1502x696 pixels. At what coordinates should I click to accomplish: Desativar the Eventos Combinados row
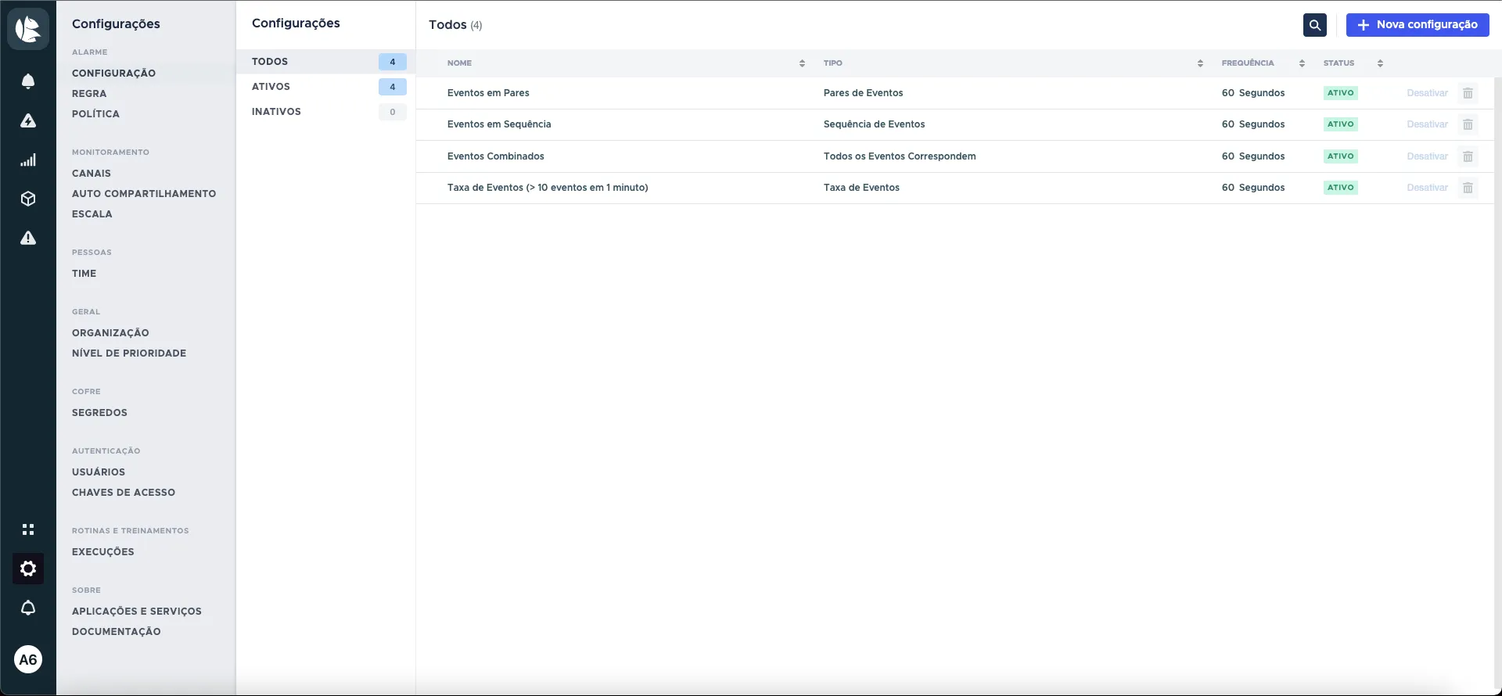[x=1427, y=156]
